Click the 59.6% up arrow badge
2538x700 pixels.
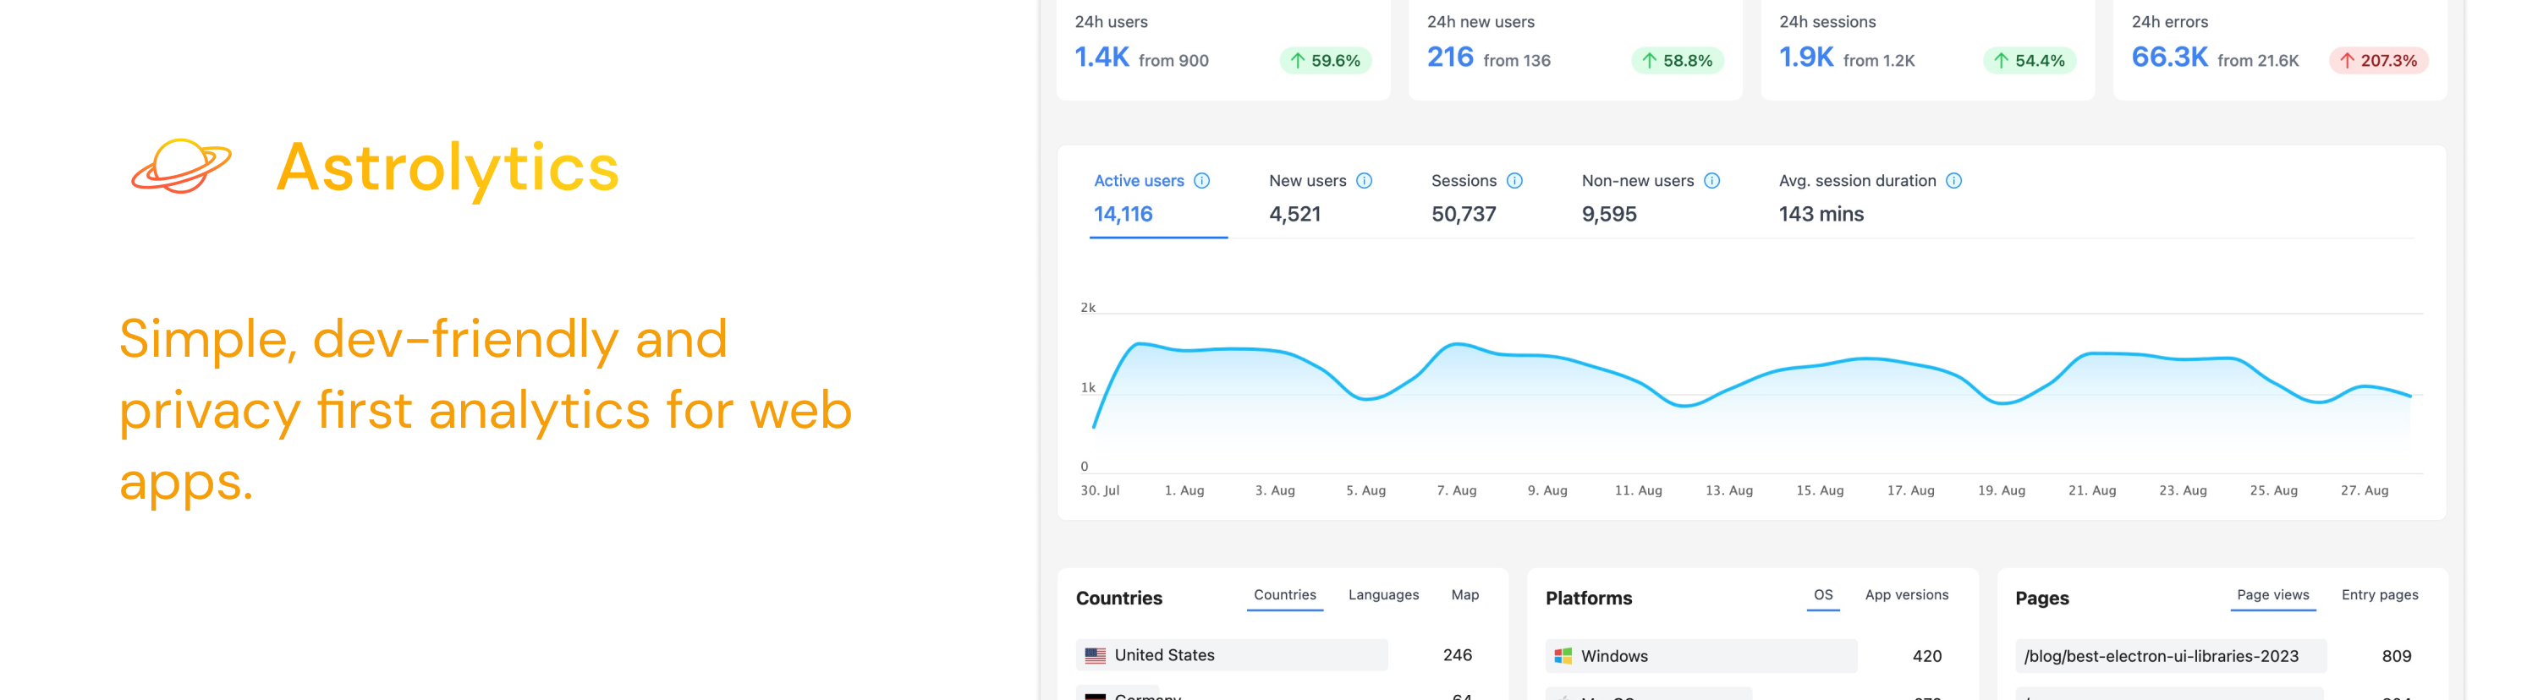pyautogui.click(x=1327, y=60)
